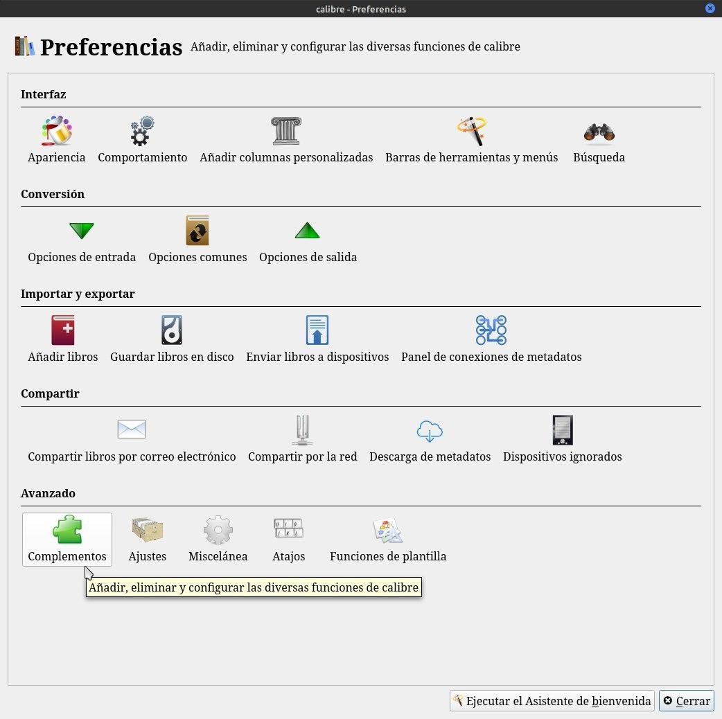Viewport: 722px width, 719px height.
Task: Click the Comportamiento label
Action: pyautogui.click(x=142, y=157)
